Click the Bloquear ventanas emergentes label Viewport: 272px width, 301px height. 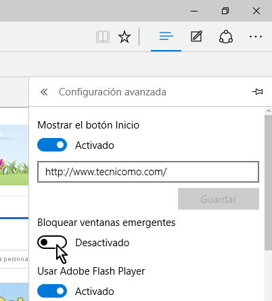point(106,223)
